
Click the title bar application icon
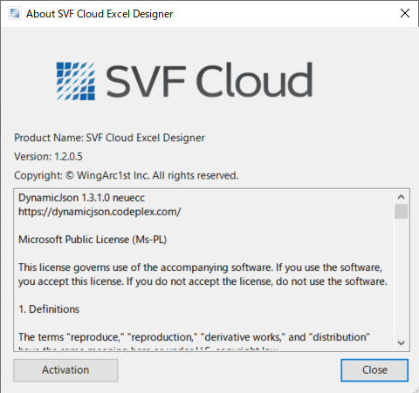(15, 13)
